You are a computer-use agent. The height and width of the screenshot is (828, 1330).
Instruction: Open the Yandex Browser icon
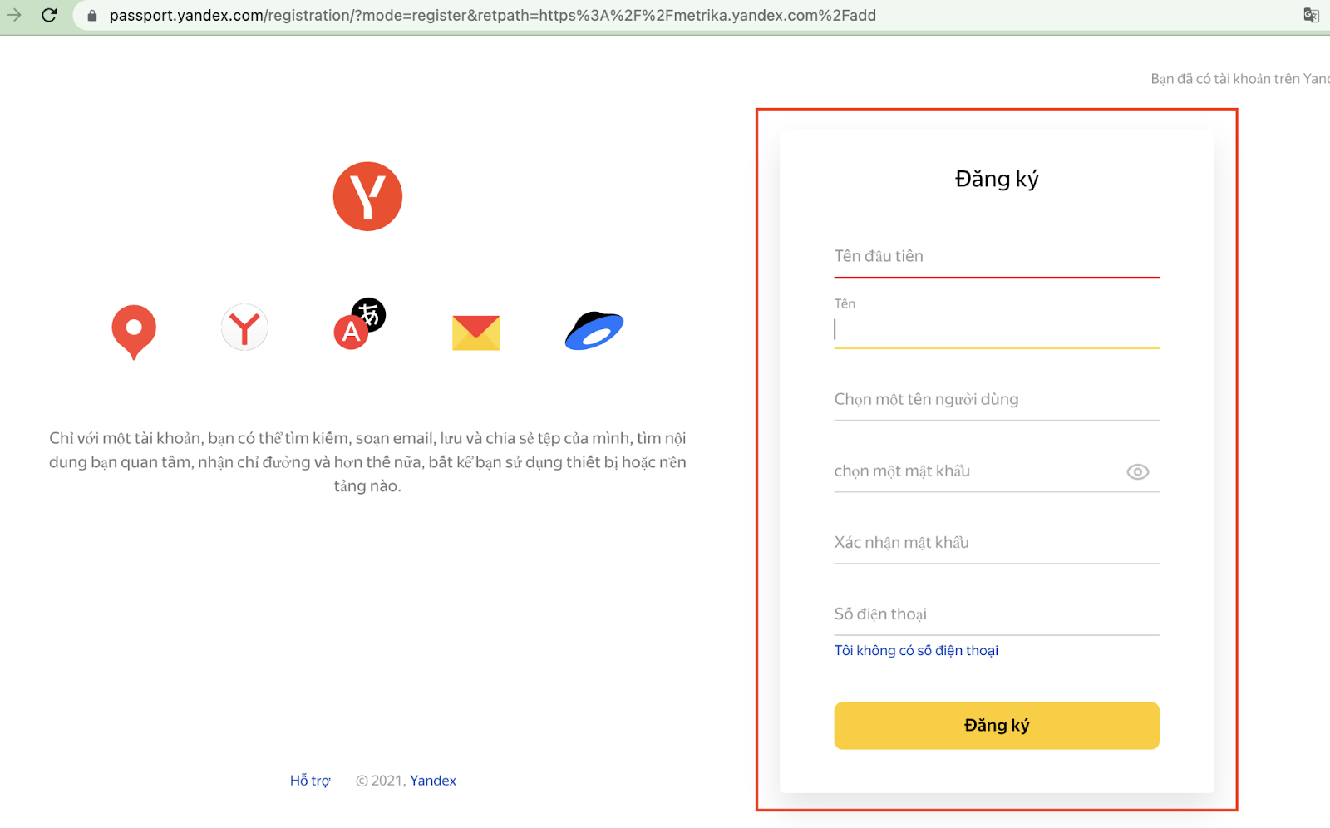pyautogui.click(x=244, y=328)
